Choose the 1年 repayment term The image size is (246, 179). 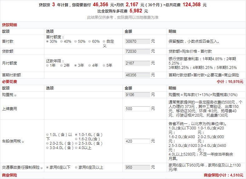click(x=48, y=65)
